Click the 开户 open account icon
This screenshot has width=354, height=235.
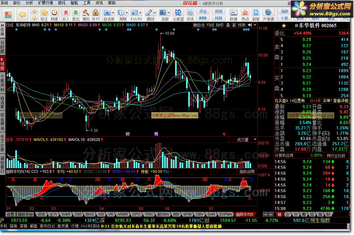[x=96, y=15]
